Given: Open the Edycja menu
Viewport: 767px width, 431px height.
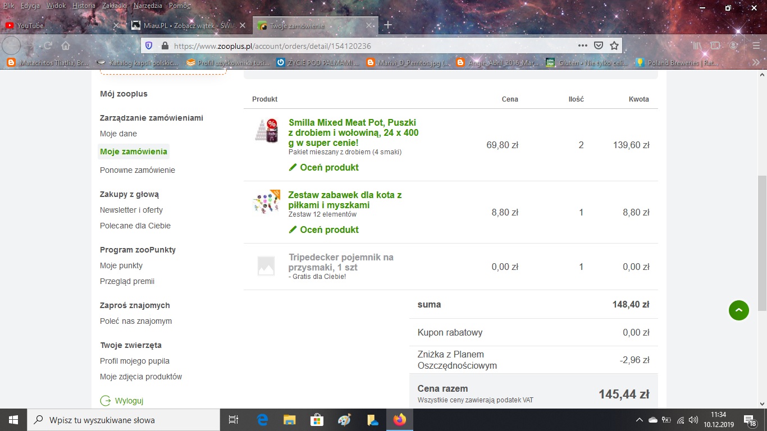Looking at the screenshot, I should click(30, 6).
